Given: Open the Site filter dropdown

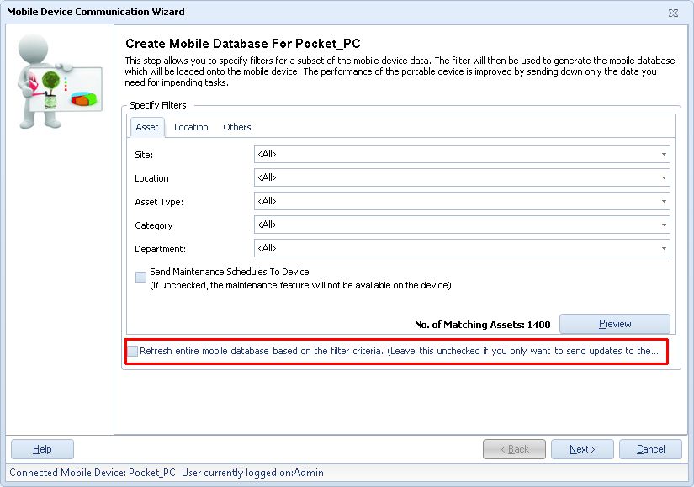Looking at the screenshot, I should click(663, 154).
